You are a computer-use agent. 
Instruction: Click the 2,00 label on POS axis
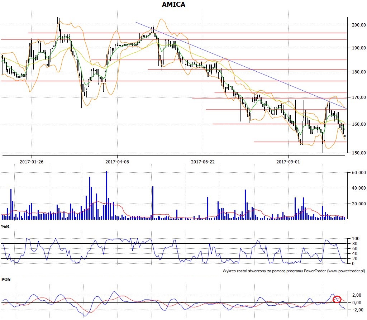(x=357, y=295)
